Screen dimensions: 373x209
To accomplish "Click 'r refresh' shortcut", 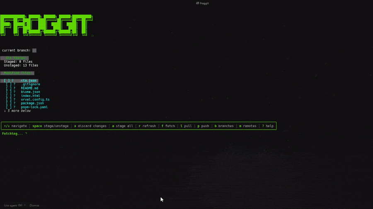I will coord(147,126).
